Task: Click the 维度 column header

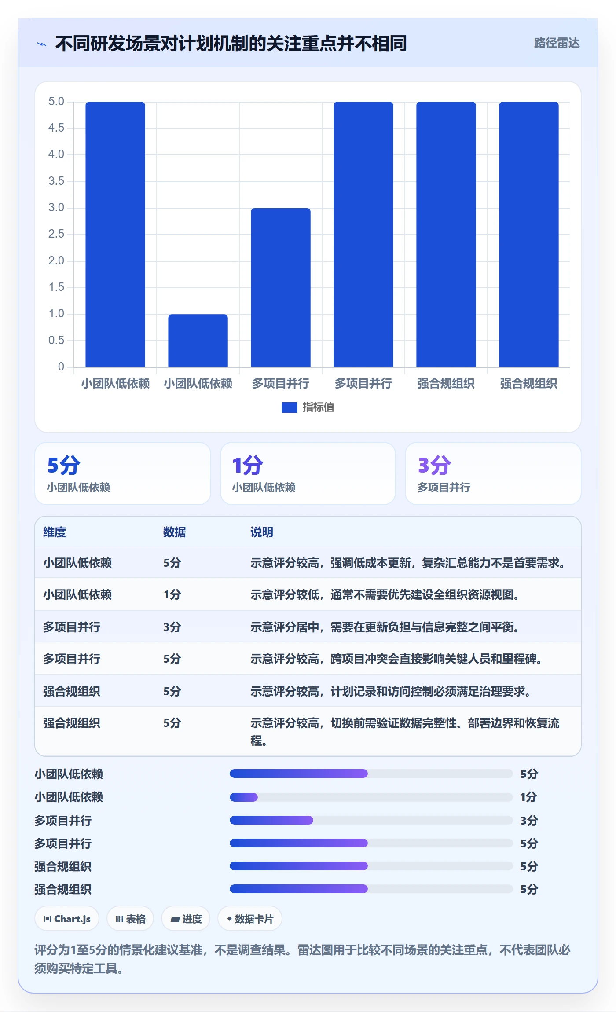Action: pos(55,532)
